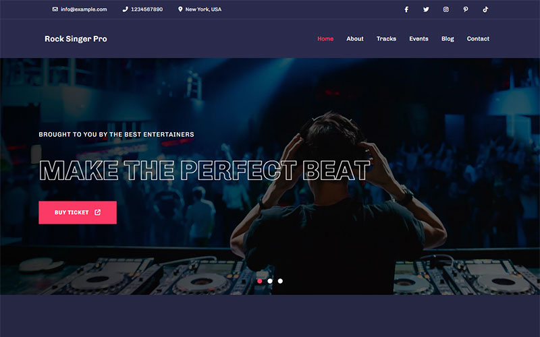Open the Facebook social icon

[x=406, y=9]
